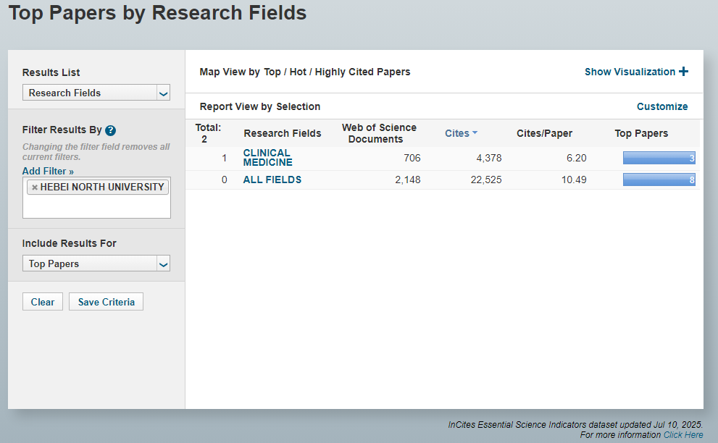Click inside the filter box's empty area
Viewport: 718px width, 443px height.
96,206
